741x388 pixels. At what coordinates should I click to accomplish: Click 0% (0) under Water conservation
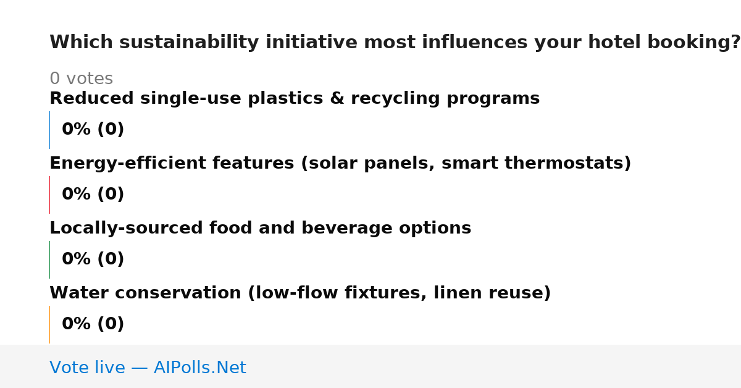point(93,324)
